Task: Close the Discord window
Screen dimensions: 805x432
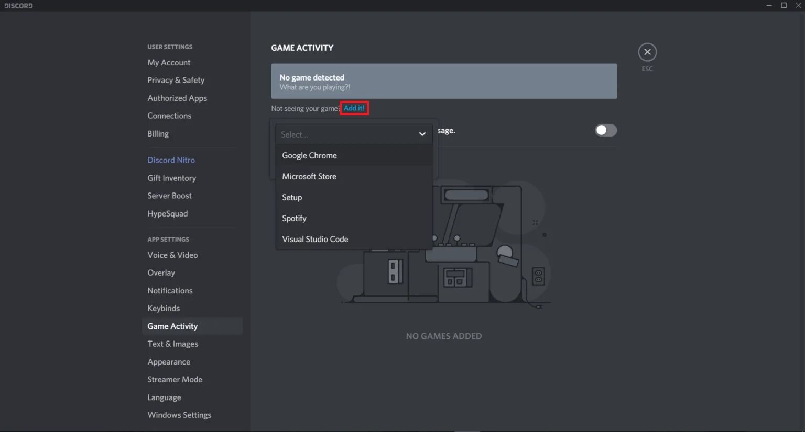Action: (x=798, y=5)
